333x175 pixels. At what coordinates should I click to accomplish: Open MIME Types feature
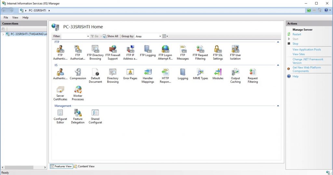(200, 74)
